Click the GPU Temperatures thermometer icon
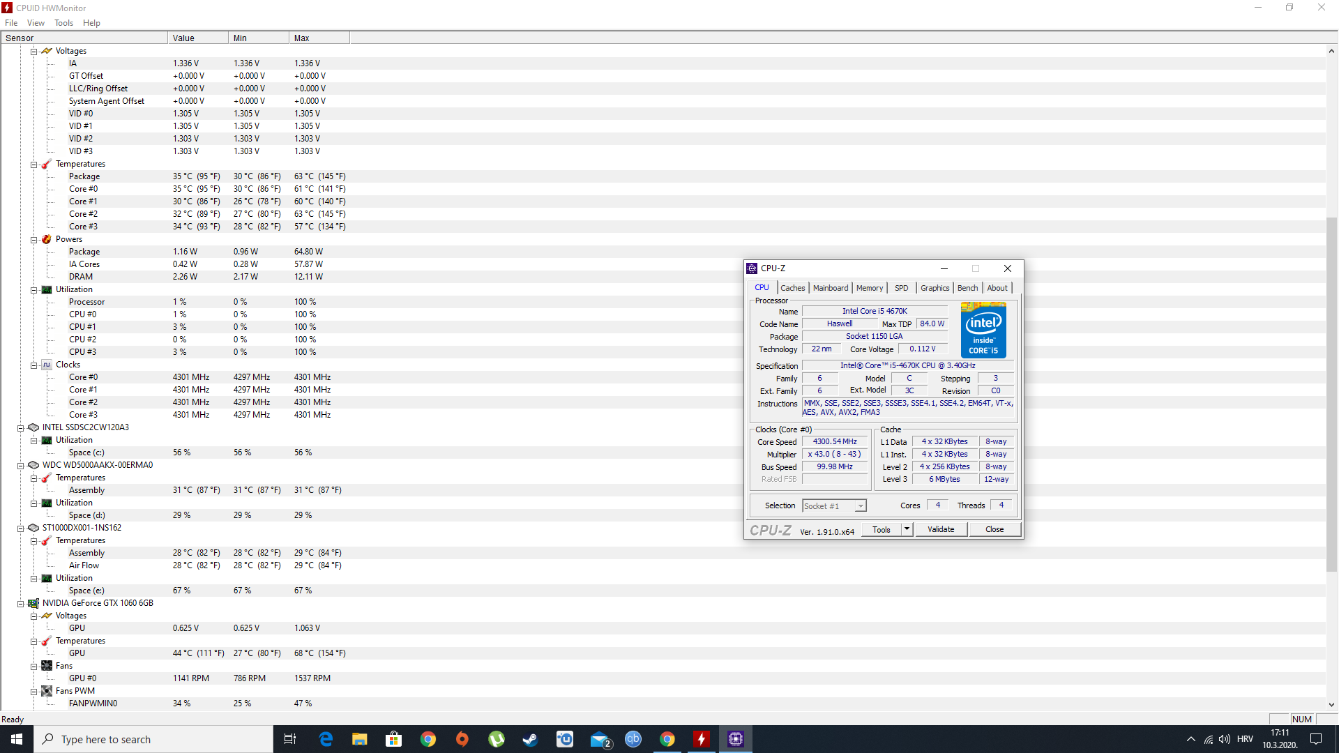The height and width of the screenshot is (753, 1339). [x=47, y=641]
